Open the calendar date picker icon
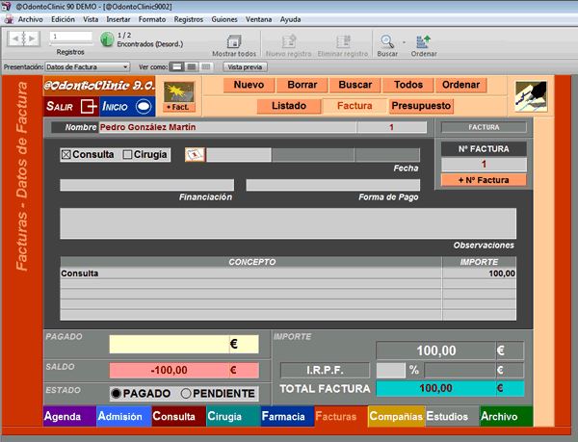The image size is (578, 442). click(195, 155)
